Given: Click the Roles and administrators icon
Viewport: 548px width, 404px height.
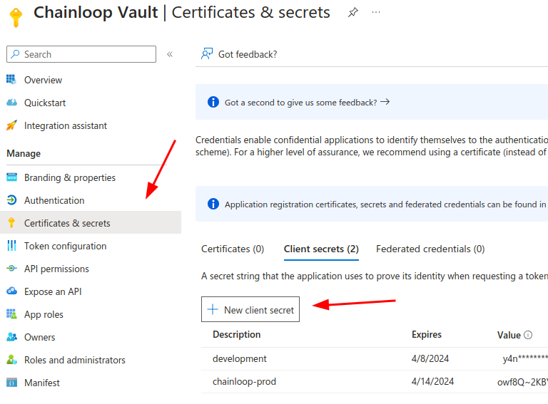Looking at the screenshot, I should pos(11,359).
